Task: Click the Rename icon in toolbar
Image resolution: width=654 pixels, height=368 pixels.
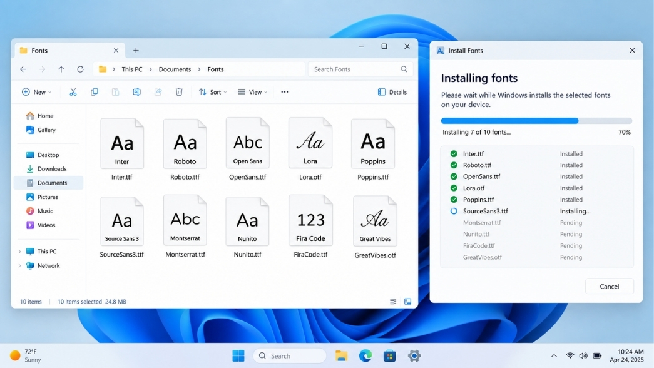Action: pyautogui.click(x=137, y=92)
